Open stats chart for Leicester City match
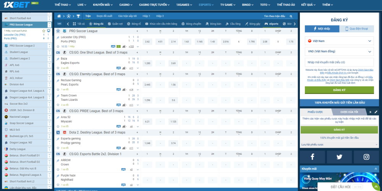382x191 pixels. (124, 46)
